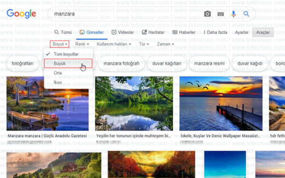Select Büyük size option

68,64
